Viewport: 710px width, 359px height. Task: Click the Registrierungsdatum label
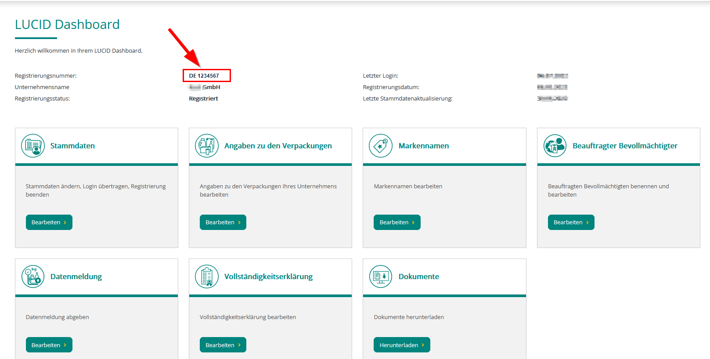pos(391,87)
